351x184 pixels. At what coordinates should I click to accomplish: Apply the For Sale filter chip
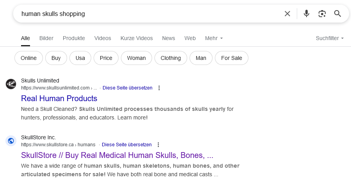[x=231, y=58]
